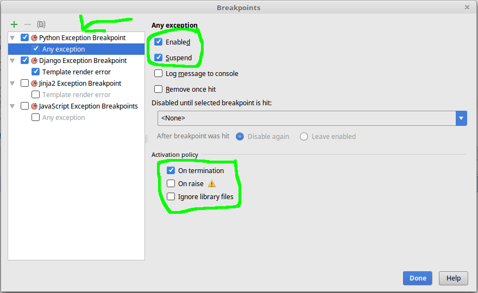This screenshot has height=293, width=478.
Task: Collapse the Python Exception Breakpoint group
Action: coord(13,38)
